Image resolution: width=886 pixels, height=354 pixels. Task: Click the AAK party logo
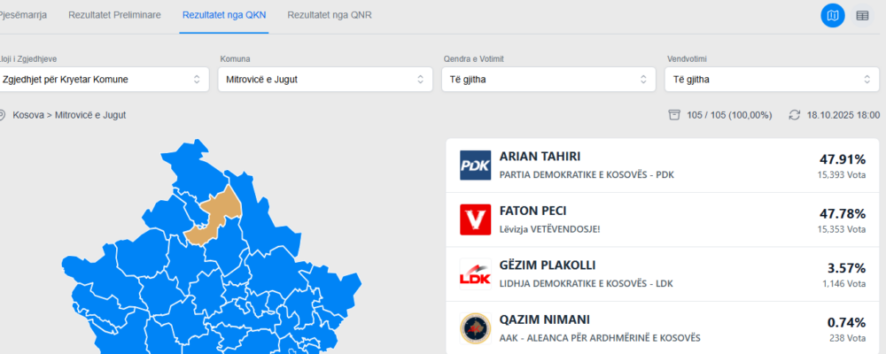(476, 327)
